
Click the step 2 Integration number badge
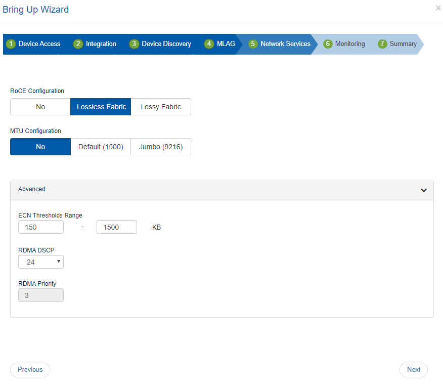click(78, 44)
